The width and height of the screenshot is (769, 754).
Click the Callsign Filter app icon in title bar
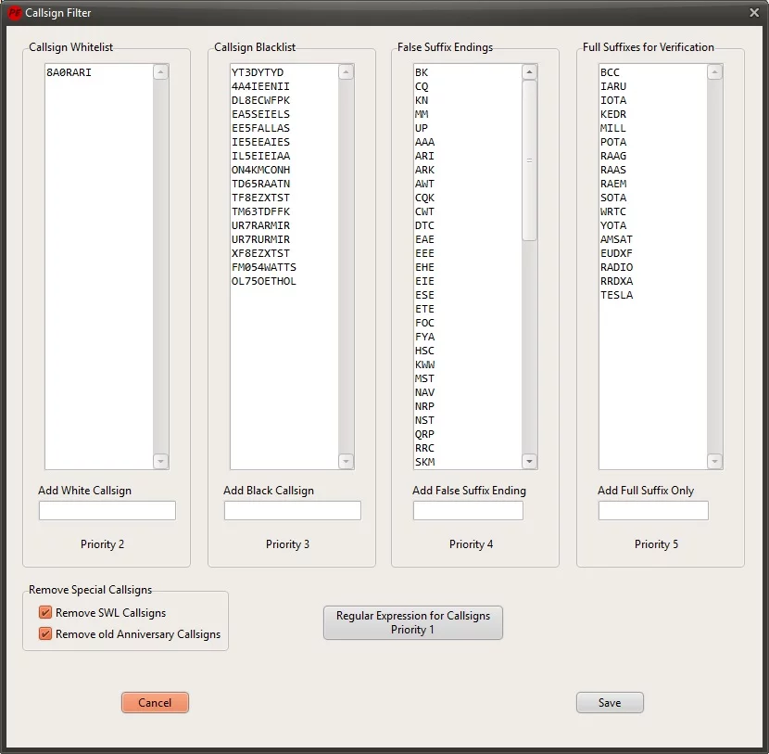pyautogui.click(x=14, y=13)
